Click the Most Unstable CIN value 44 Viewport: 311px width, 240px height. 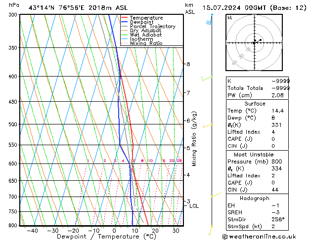pos(275,190)
